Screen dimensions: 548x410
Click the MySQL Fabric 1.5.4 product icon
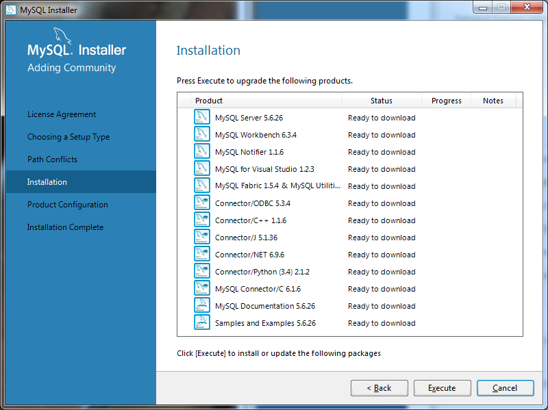[202, 185]
